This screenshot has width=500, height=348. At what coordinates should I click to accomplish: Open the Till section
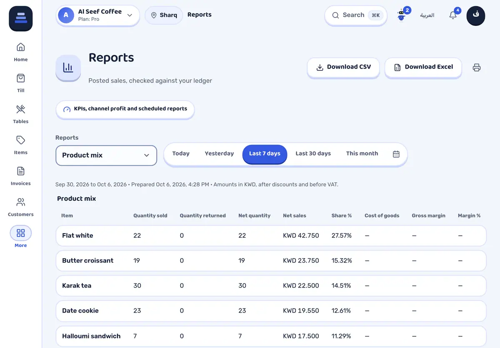20,83
